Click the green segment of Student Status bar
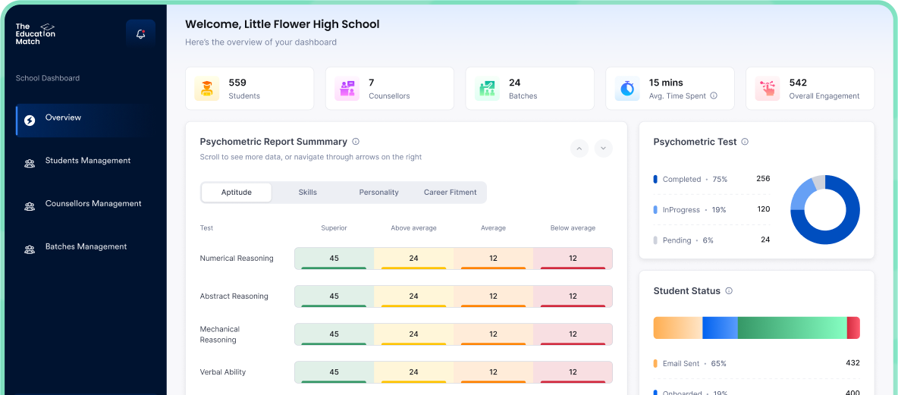The height and width of the screenshot is (395, 898). tap(791, 328)
